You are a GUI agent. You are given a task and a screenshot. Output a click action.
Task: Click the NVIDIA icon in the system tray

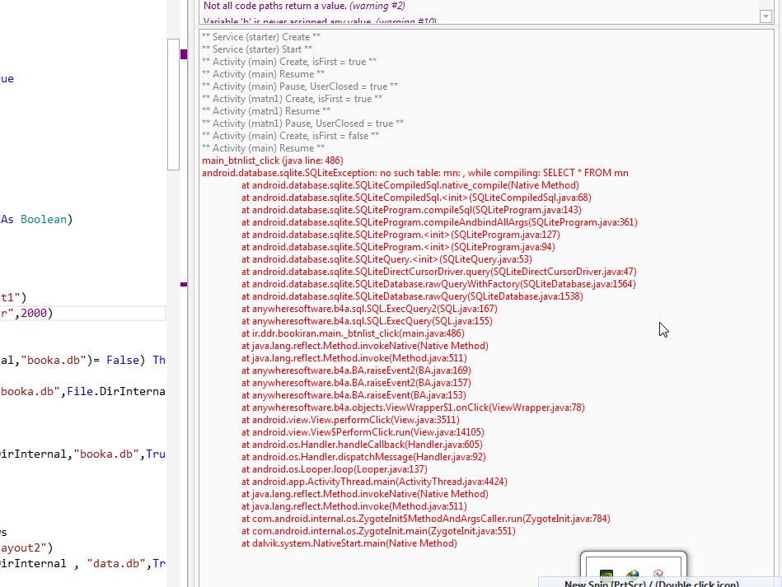(x=606, y=576)
